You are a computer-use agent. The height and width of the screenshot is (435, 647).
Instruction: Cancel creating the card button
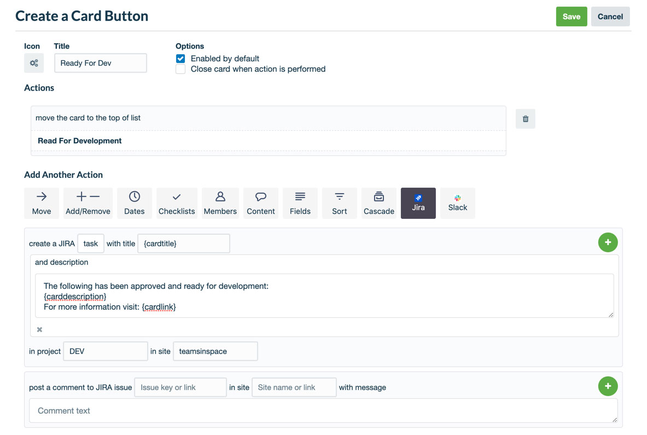(x=610, y=16)
